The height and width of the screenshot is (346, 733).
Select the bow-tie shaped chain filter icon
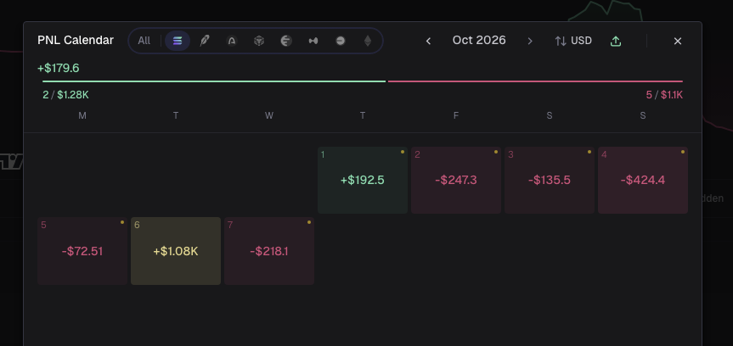313,41
